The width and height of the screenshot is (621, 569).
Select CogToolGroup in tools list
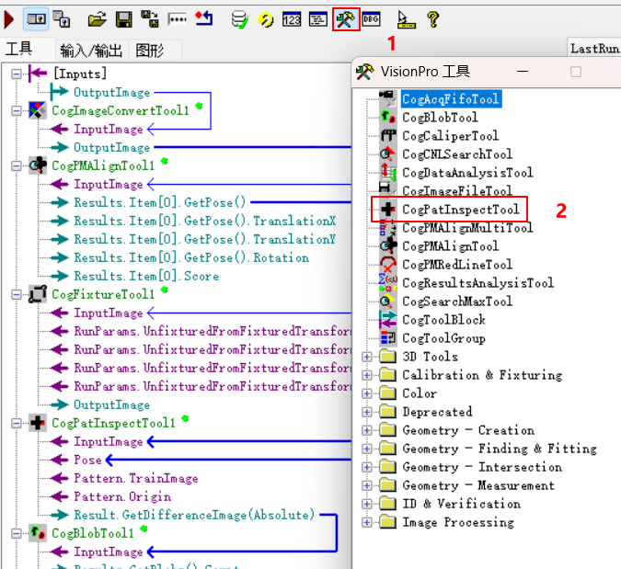[443, 338]
